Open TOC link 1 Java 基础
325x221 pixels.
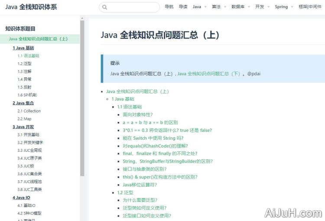tap(123, 99)
